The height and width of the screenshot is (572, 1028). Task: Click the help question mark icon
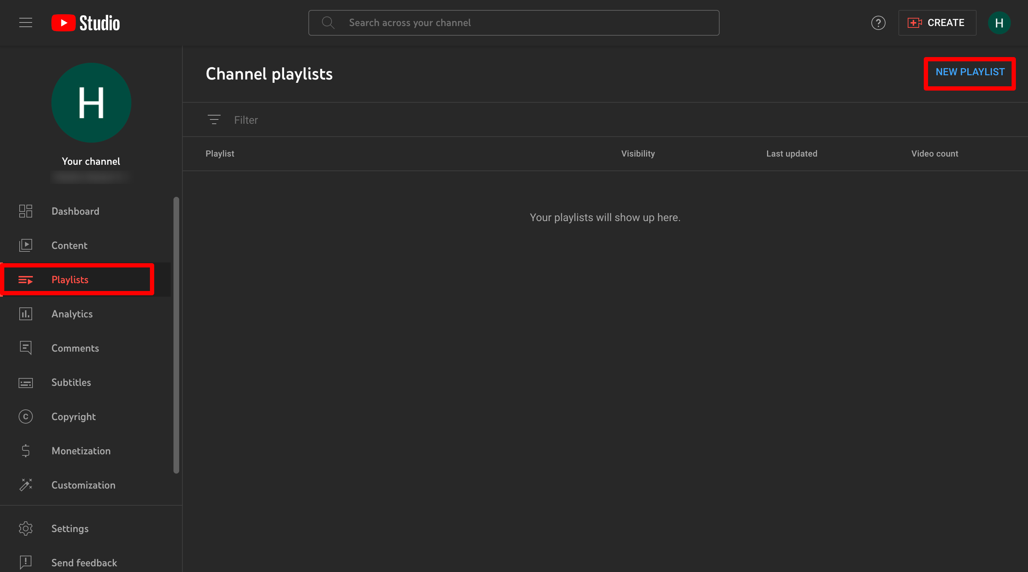[x=878, y=22]
